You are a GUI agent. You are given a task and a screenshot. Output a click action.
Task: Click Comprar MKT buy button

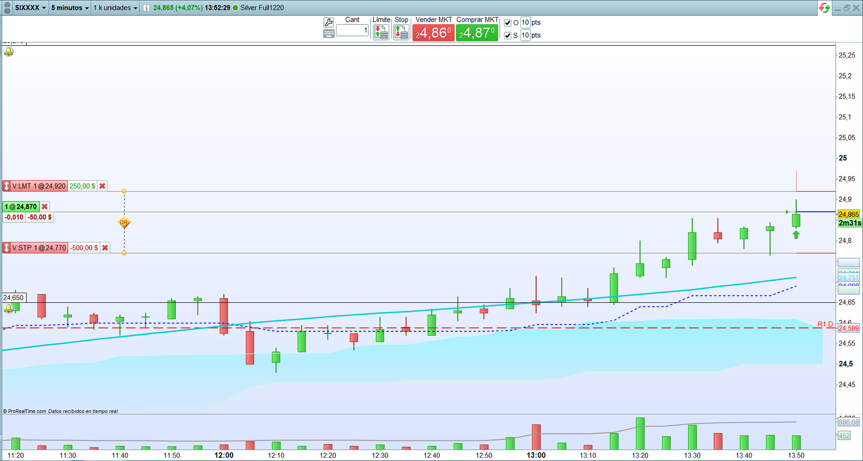[477, 33]
